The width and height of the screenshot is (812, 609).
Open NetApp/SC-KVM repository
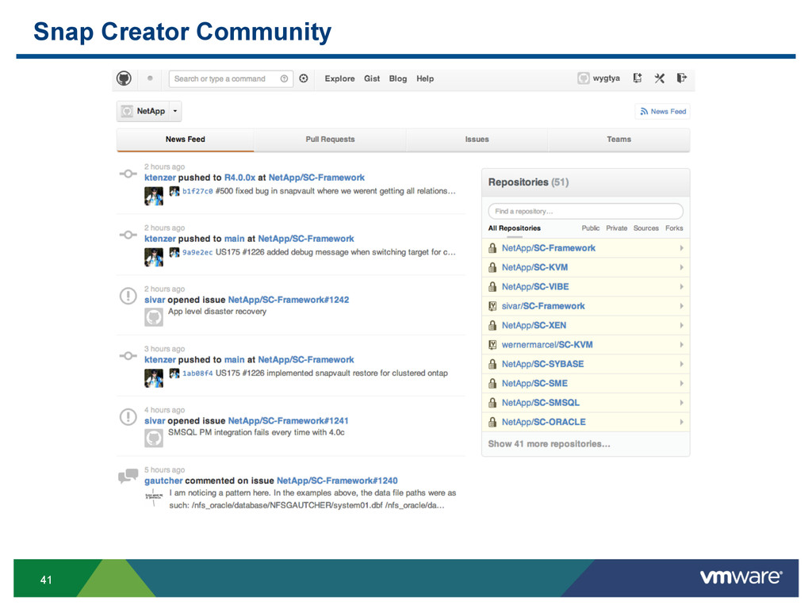point(586,267)
